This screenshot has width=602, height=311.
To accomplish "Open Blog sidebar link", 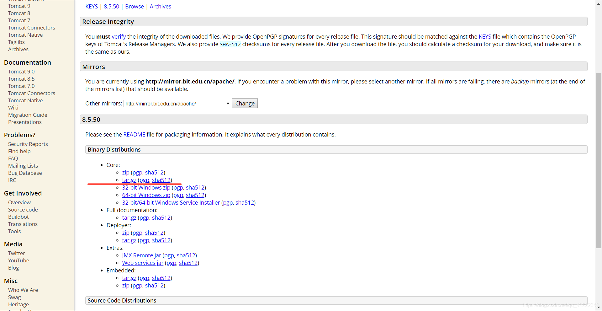I will 13,268.
